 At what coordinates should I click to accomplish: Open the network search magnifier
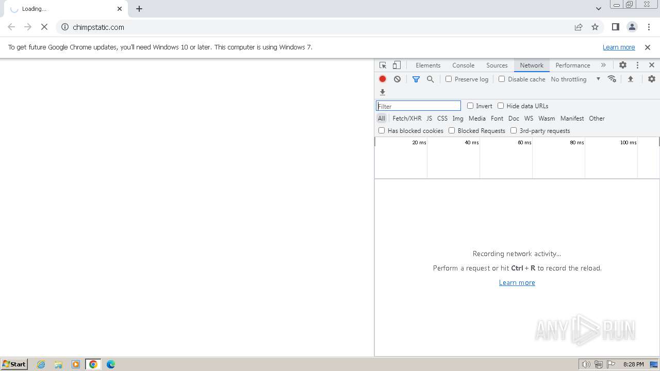pyautogui.click(x=431, y=79)
